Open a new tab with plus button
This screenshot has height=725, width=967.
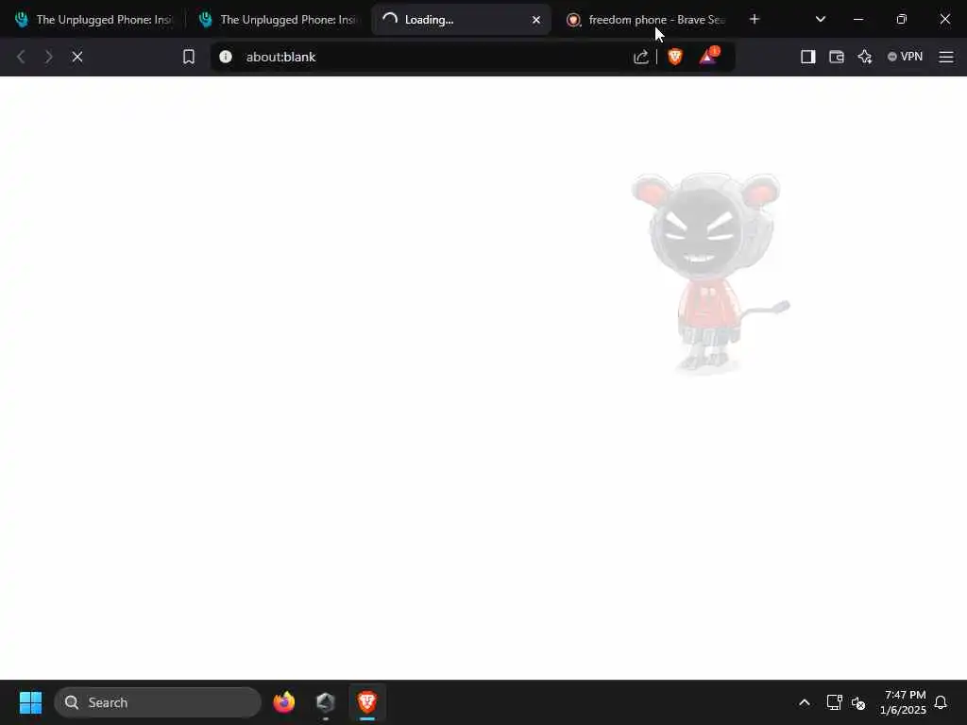tap(755, 19)
